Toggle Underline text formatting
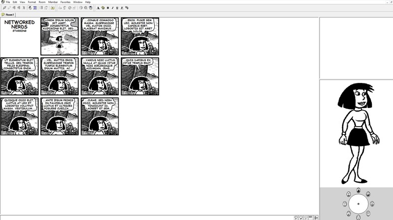The image size is (393, 220). 117,8
